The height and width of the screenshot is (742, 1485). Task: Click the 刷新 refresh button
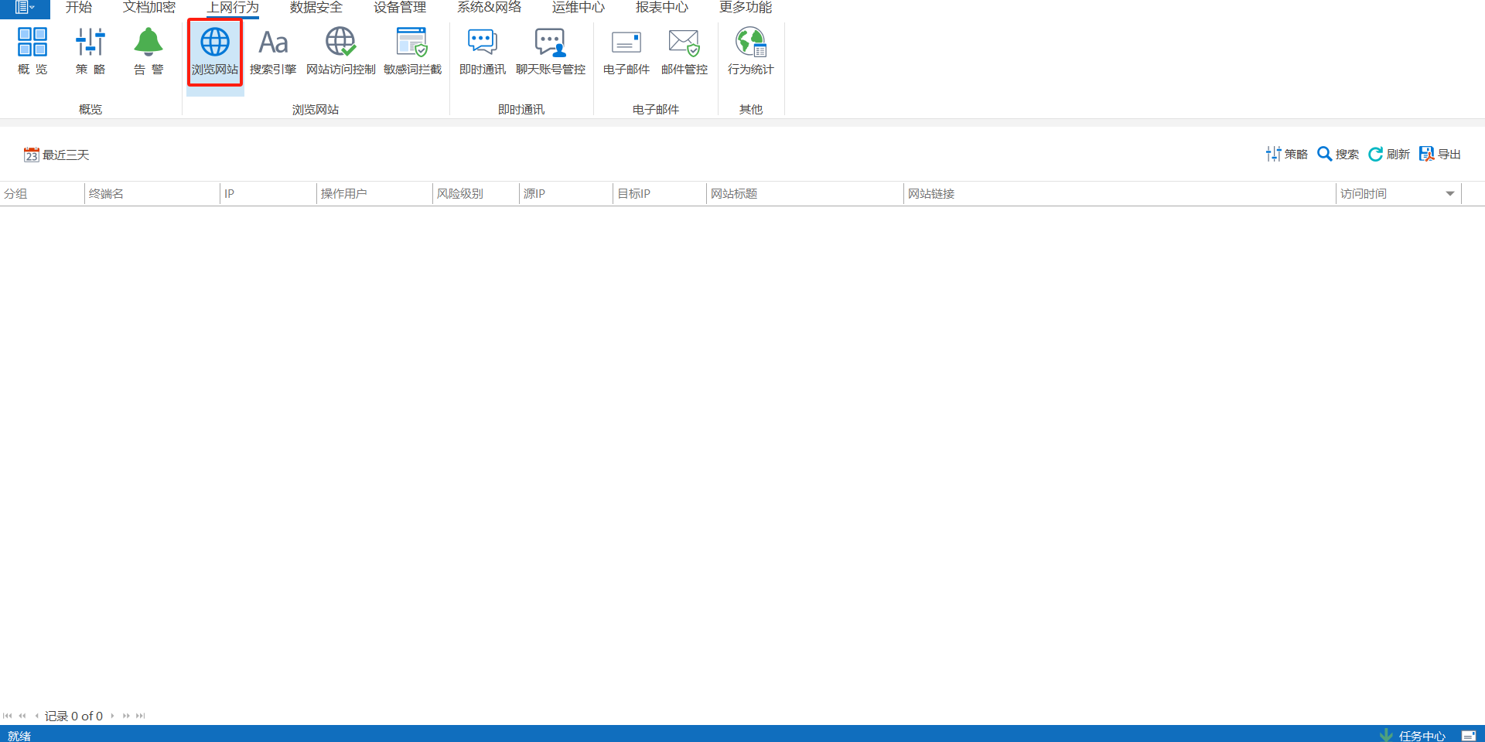[1389, 155]
